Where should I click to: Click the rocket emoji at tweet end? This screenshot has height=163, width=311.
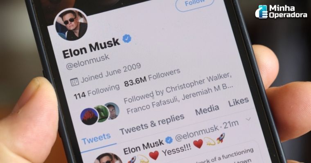(221, 138)
